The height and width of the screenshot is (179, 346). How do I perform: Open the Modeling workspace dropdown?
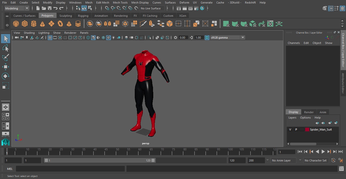tap(17, 8)
